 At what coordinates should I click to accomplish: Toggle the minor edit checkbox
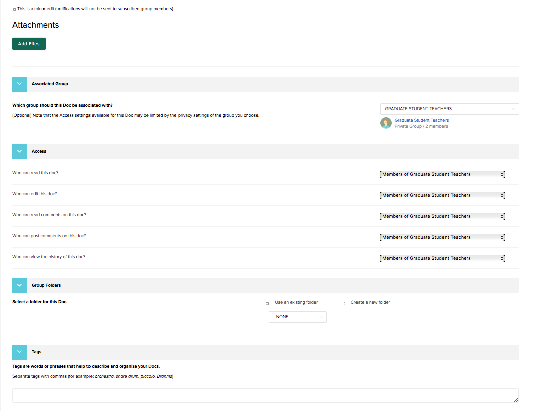point(14,9)
